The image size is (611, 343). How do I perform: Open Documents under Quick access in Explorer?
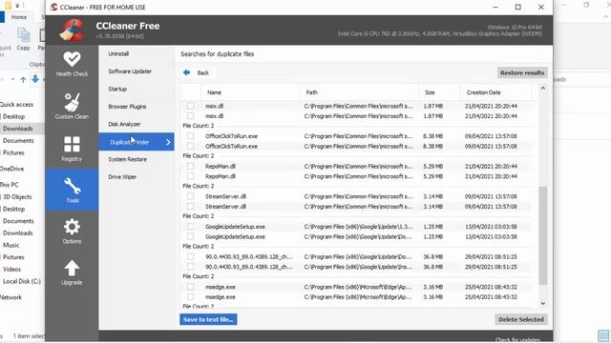(x=18, y=141)
